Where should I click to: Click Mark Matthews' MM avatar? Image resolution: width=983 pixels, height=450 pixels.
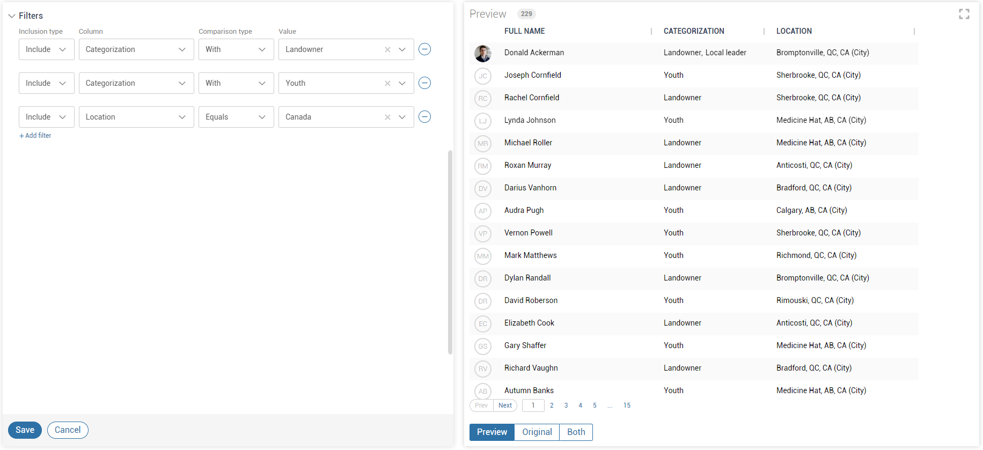point(483,256)
